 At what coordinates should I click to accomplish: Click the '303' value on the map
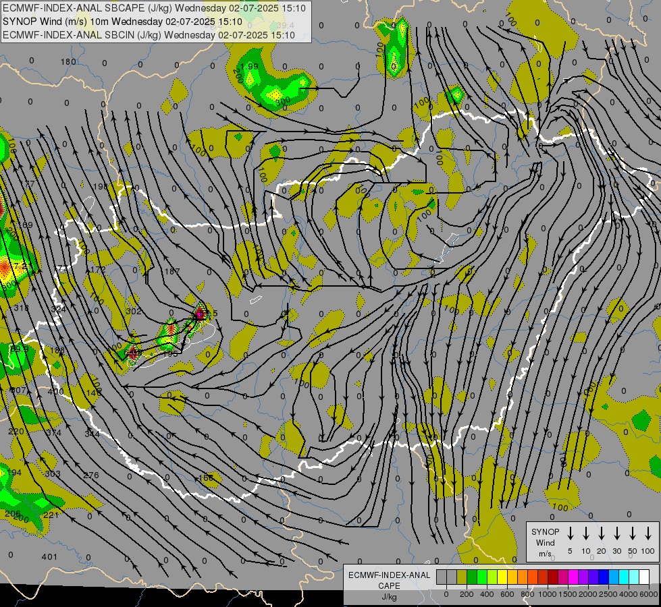tap(53, 474)
